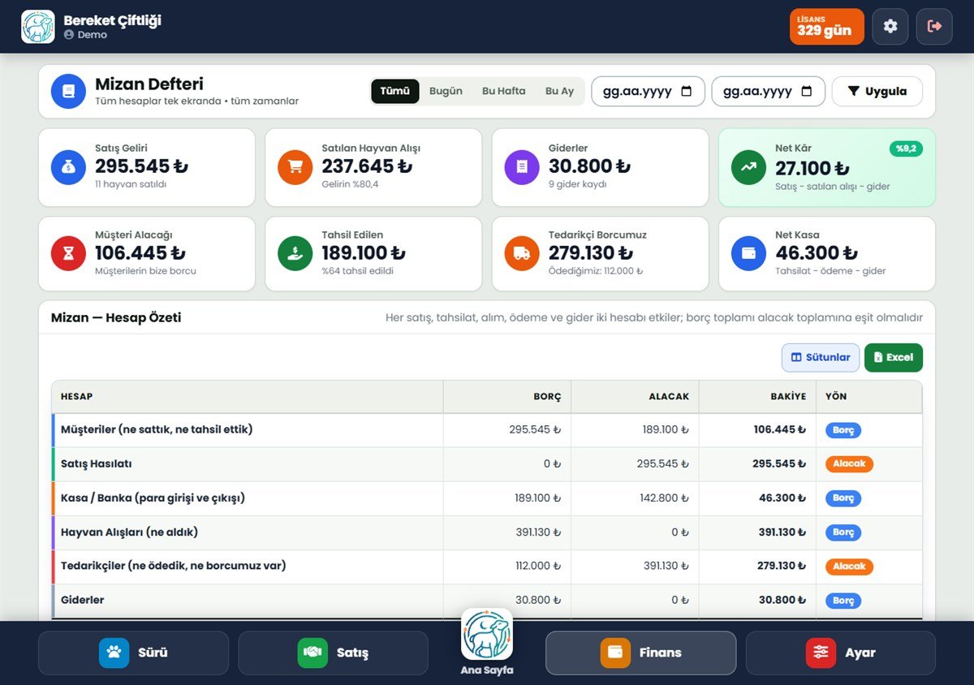Click the Müşteri Alacağı hourglass icon
Screen dimensions: 974x685
[x=68, y=253]
